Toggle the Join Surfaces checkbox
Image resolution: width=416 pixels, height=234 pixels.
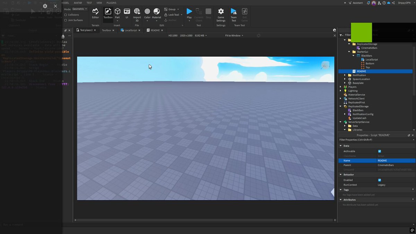66,20
